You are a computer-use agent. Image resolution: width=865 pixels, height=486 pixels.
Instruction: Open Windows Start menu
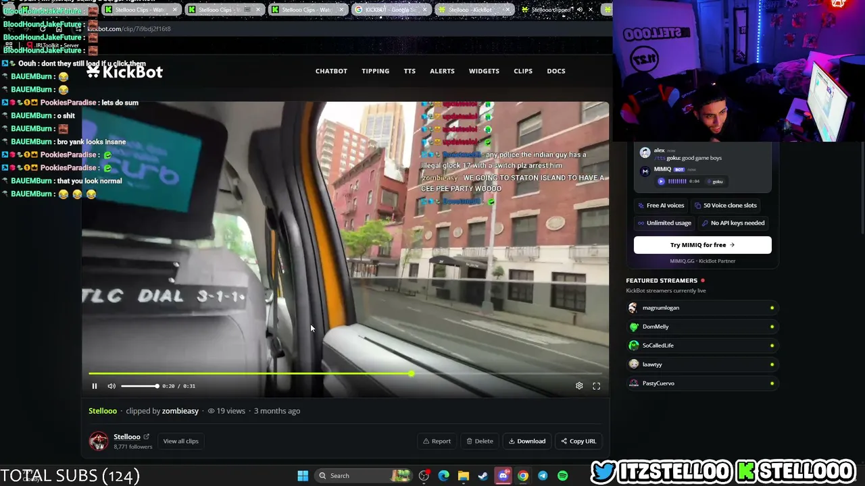click(x=303, y=476)
